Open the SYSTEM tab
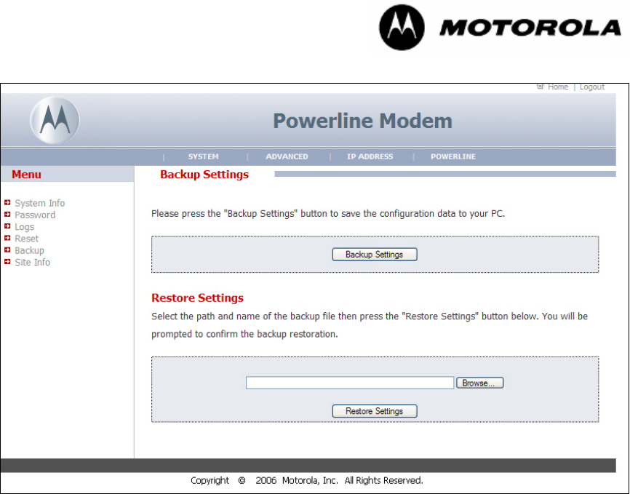Image resolution: width=630 pixels, height=494 pixels. [x=203, y=156]
